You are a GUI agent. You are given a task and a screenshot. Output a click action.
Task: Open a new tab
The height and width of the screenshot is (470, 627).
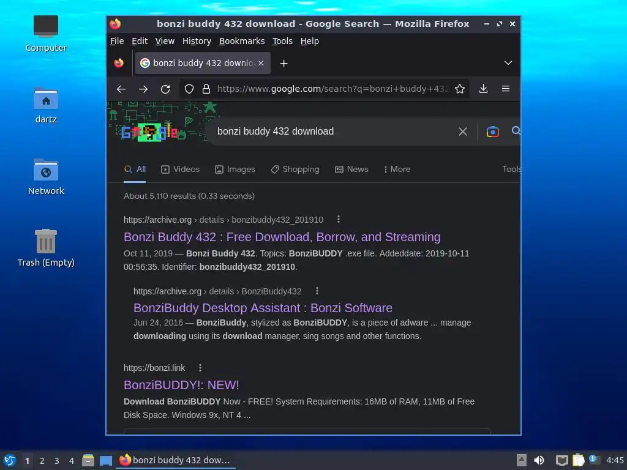tap(284, 64)
